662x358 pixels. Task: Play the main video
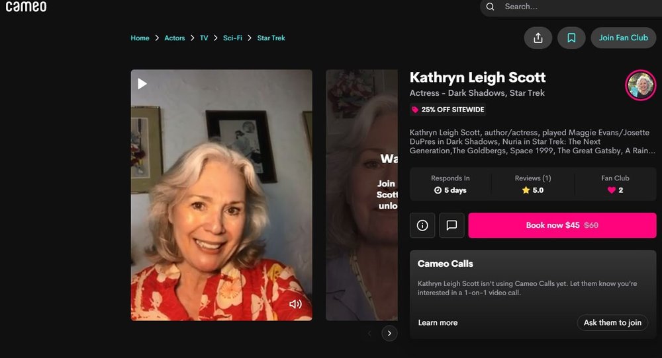(x=142, y=84)
